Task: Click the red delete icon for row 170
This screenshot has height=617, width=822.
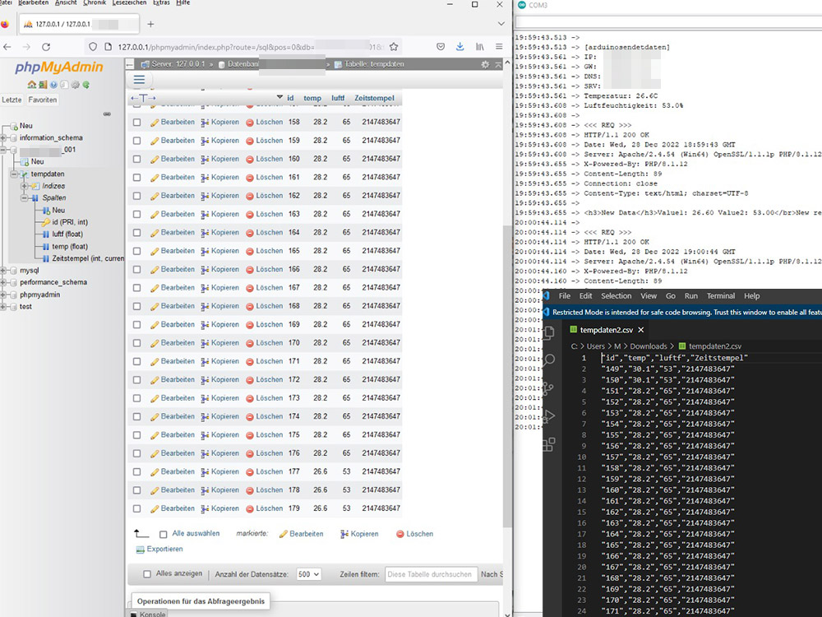Action: (250, 343)
